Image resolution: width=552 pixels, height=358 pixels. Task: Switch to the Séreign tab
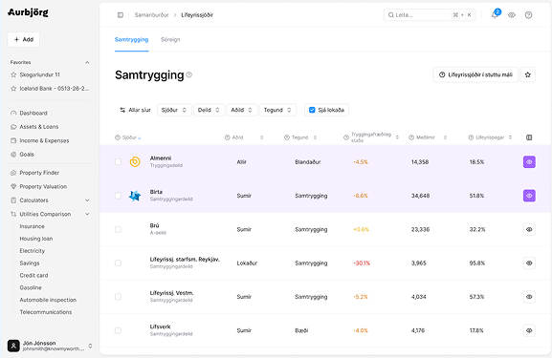(x=170, y=40)
